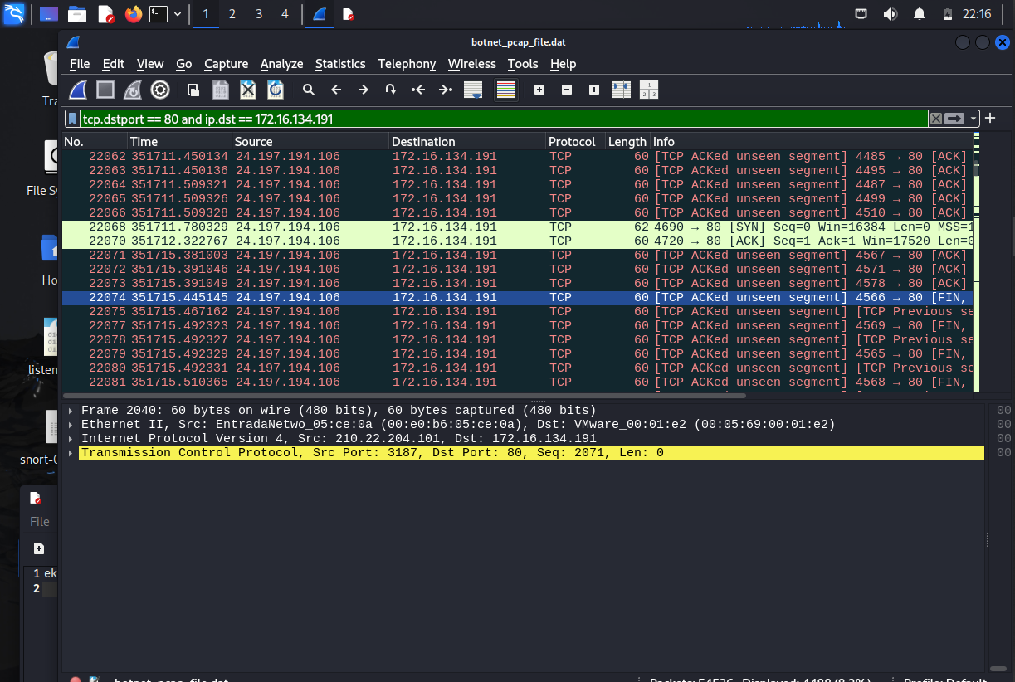This screenshot has width=1015, height=682.
Task: Start capturing packets with the blue fin icon
Action: (x=78, y=90)
